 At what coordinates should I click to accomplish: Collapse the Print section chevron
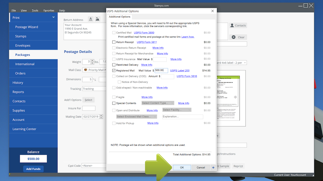tap(53, 17)
